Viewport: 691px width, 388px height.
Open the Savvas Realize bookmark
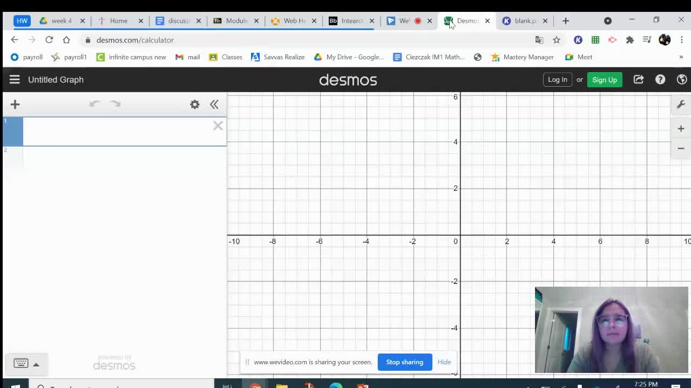coord(278,57)
